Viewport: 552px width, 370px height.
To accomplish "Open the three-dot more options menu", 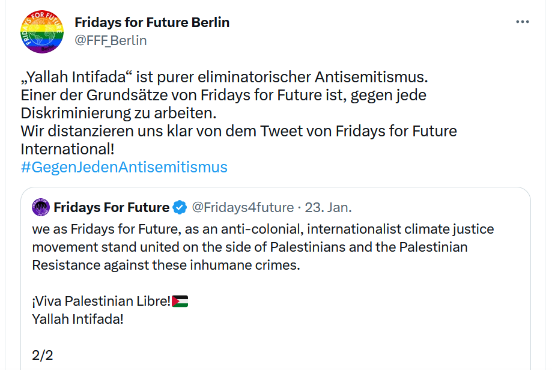I will tap(523, 22).
